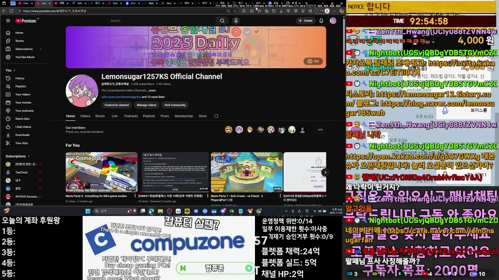Open cafe.naver.com/lemonsugarfan channel link
The image size is (499, 280).
tap(121, 97)
